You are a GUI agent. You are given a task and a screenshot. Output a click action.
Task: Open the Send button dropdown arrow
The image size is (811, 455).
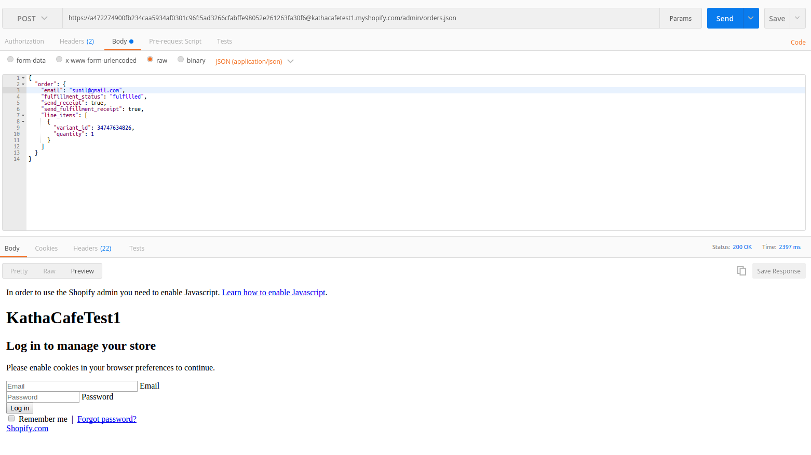[751, 18]
